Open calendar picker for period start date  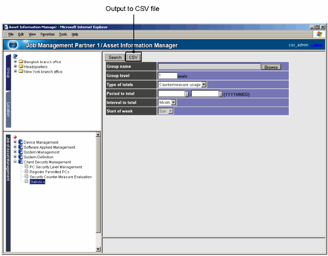coord(187,94)
